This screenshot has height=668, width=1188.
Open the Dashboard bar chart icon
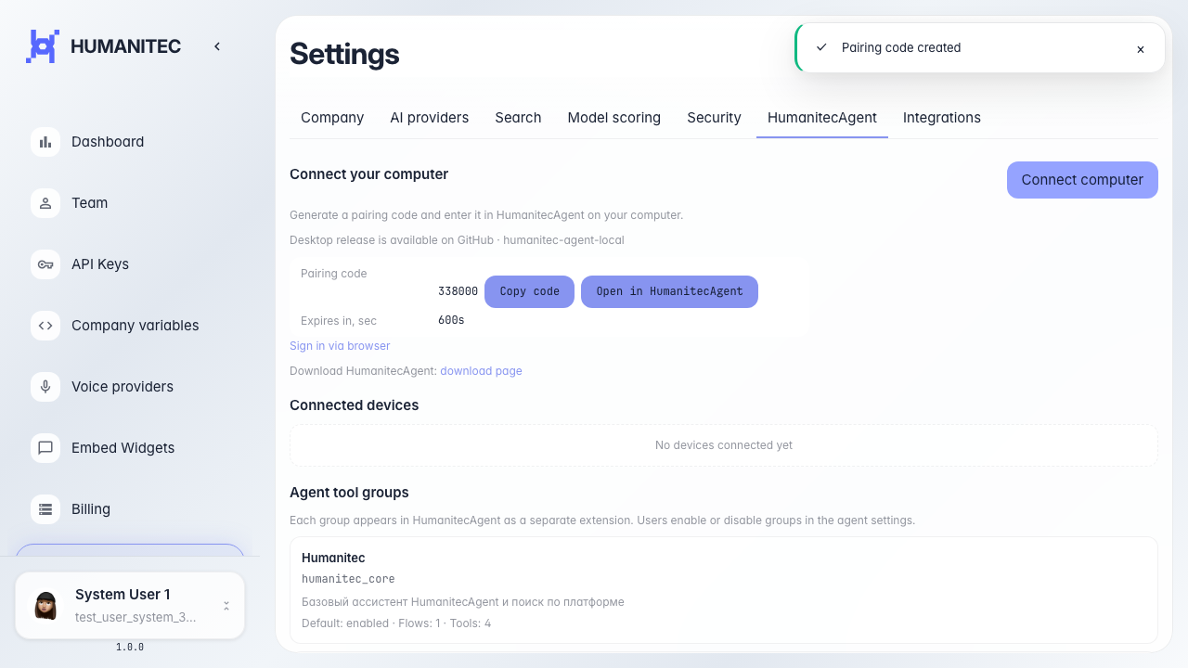[45, 142]
